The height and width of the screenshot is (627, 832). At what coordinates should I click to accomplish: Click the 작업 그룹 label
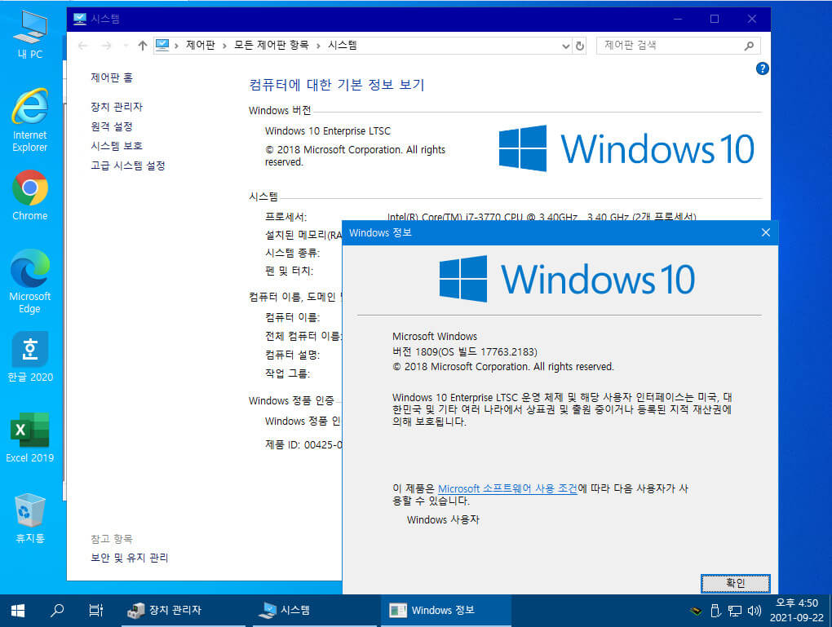[288, 373]
